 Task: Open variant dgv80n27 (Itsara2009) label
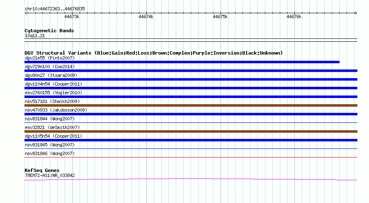coord(51,75)
